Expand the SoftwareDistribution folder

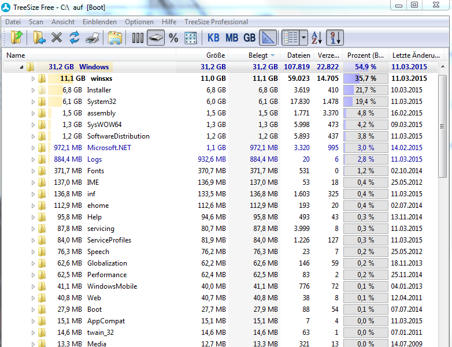coord(33,136)
